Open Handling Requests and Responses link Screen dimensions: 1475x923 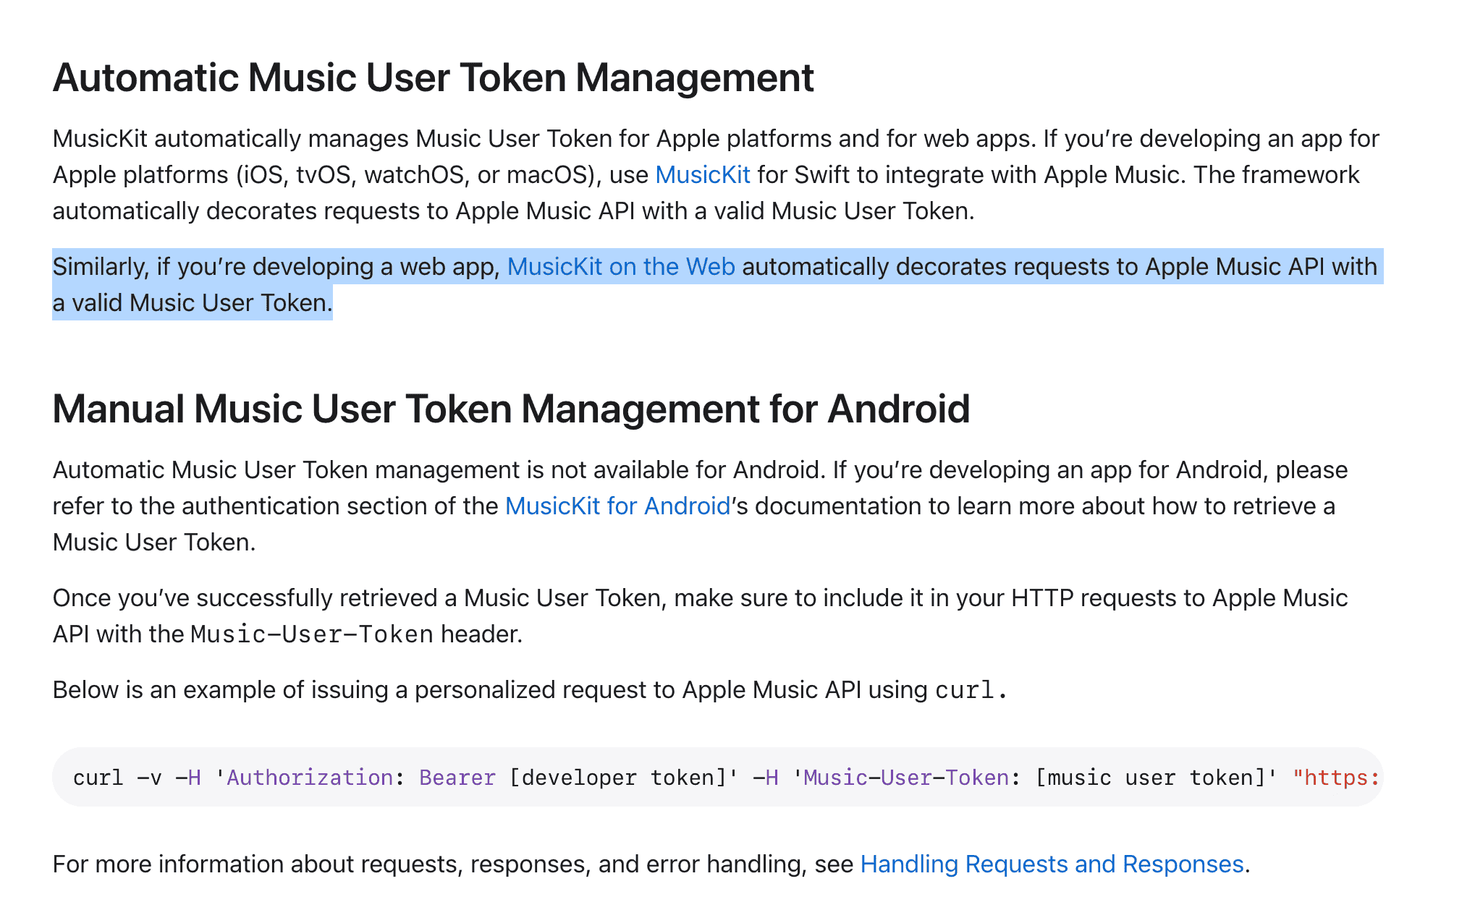coord(1052,864)
